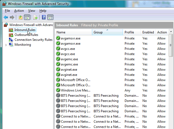The height and width of the screenshot is (129, 174).
Task: Click Private, ... profile cell of first Connect row
Action: (131, 116)
